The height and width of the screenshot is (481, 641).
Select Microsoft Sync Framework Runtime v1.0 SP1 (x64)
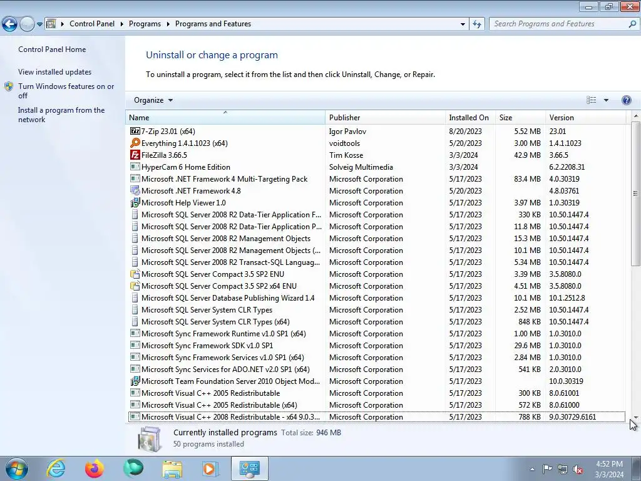(x=376, y=334)
